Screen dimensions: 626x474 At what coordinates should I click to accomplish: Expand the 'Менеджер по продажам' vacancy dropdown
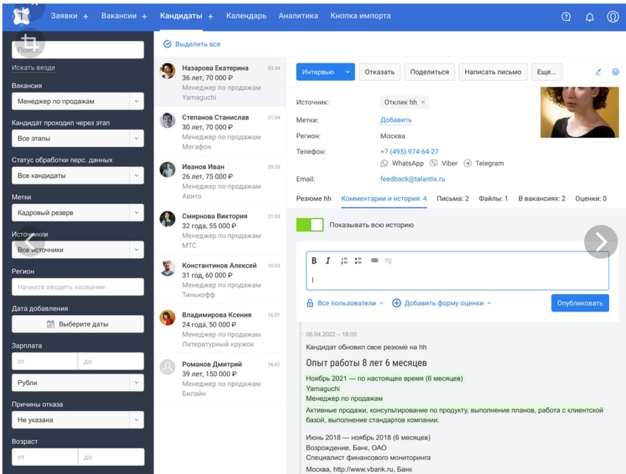click(x=137, y=101)
